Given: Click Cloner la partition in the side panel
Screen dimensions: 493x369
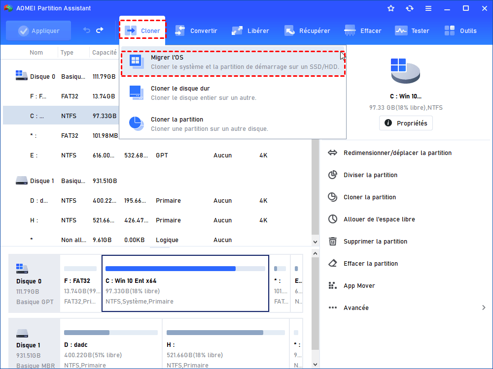Looking at the screenshot, I should tap(369, 197).
